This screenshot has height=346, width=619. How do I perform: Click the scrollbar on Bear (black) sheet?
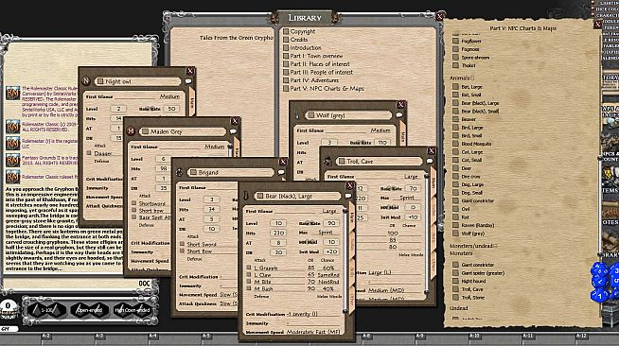pos(345,260)
